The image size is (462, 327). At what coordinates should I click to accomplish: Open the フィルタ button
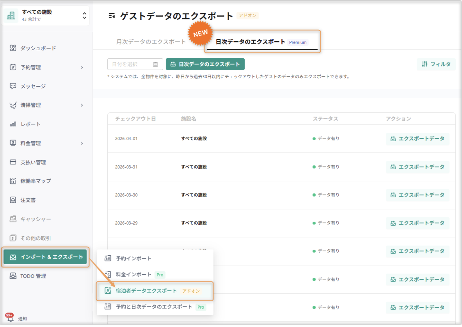(x=436, y=64)
